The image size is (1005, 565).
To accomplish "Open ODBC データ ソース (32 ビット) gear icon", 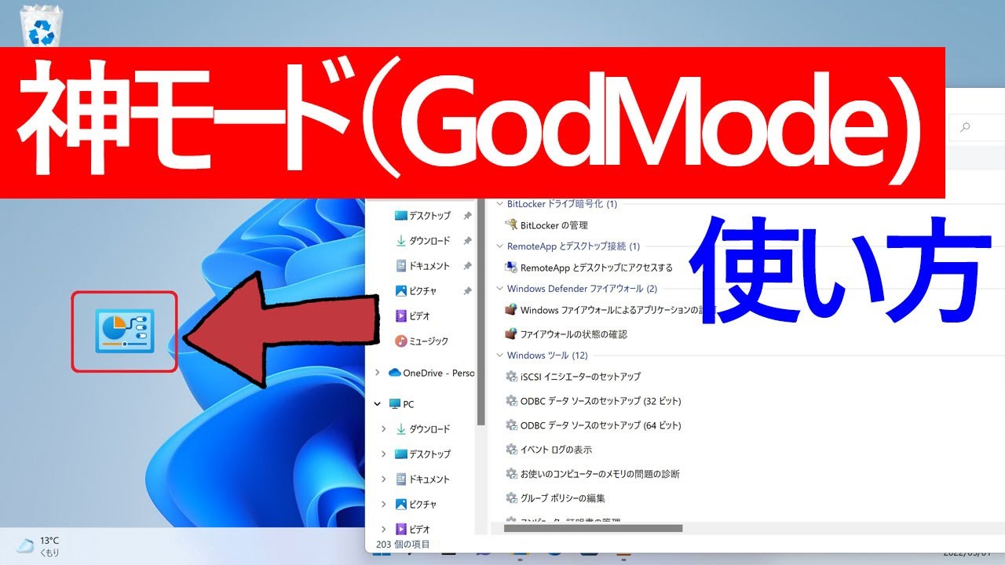I will (511, 401).
